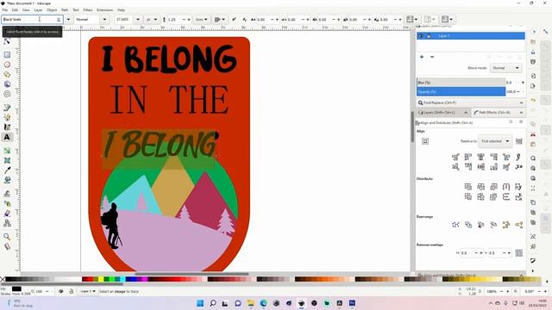Image resolution: width=552 pixels, height=310 pixels.
Task: Toggle Layer 1 visibility eye icon
Action: (x=420, y=36)
